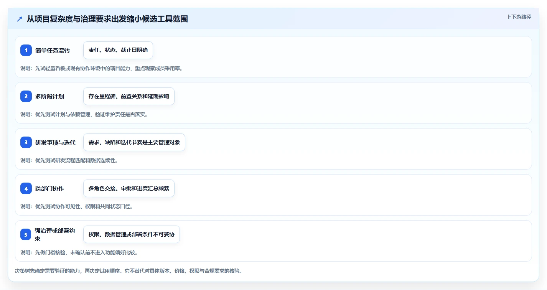Click the title 从项目复杂度与治理要求出发缩小候选工具范围
The width and height of the screenshot is (547, 290).
click(x=107, y=19)
